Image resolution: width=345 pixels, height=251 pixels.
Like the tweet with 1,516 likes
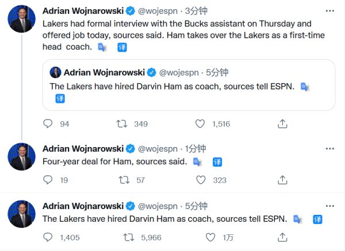pyautogui.click(x=200, y=123)
